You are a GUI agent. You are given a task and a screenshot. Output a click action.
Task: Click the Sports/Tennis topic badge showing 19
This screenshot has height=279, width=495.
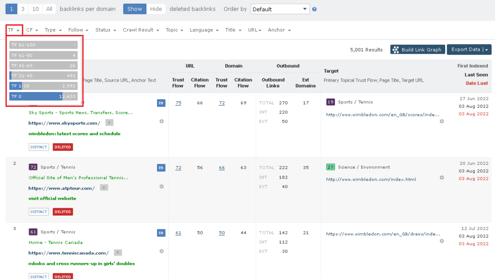(x=330, y=102)
